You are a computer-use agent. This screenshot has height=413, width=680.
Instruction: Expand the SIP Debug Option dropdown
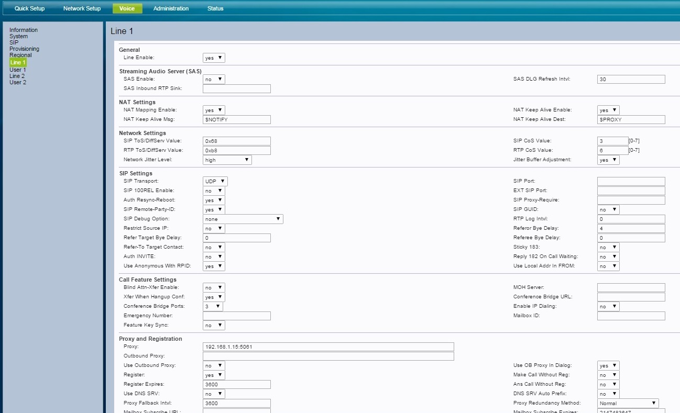(243, 219)
